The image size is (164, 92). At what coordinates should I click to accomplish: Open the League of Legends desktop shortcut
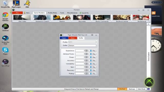point(16,4)
